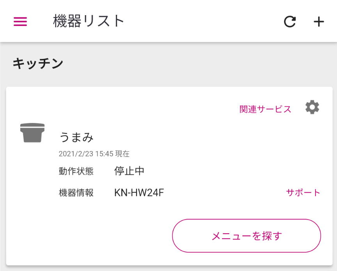Tap the 停止中 status value
337x271 pixels.
[x=129, y=171]
